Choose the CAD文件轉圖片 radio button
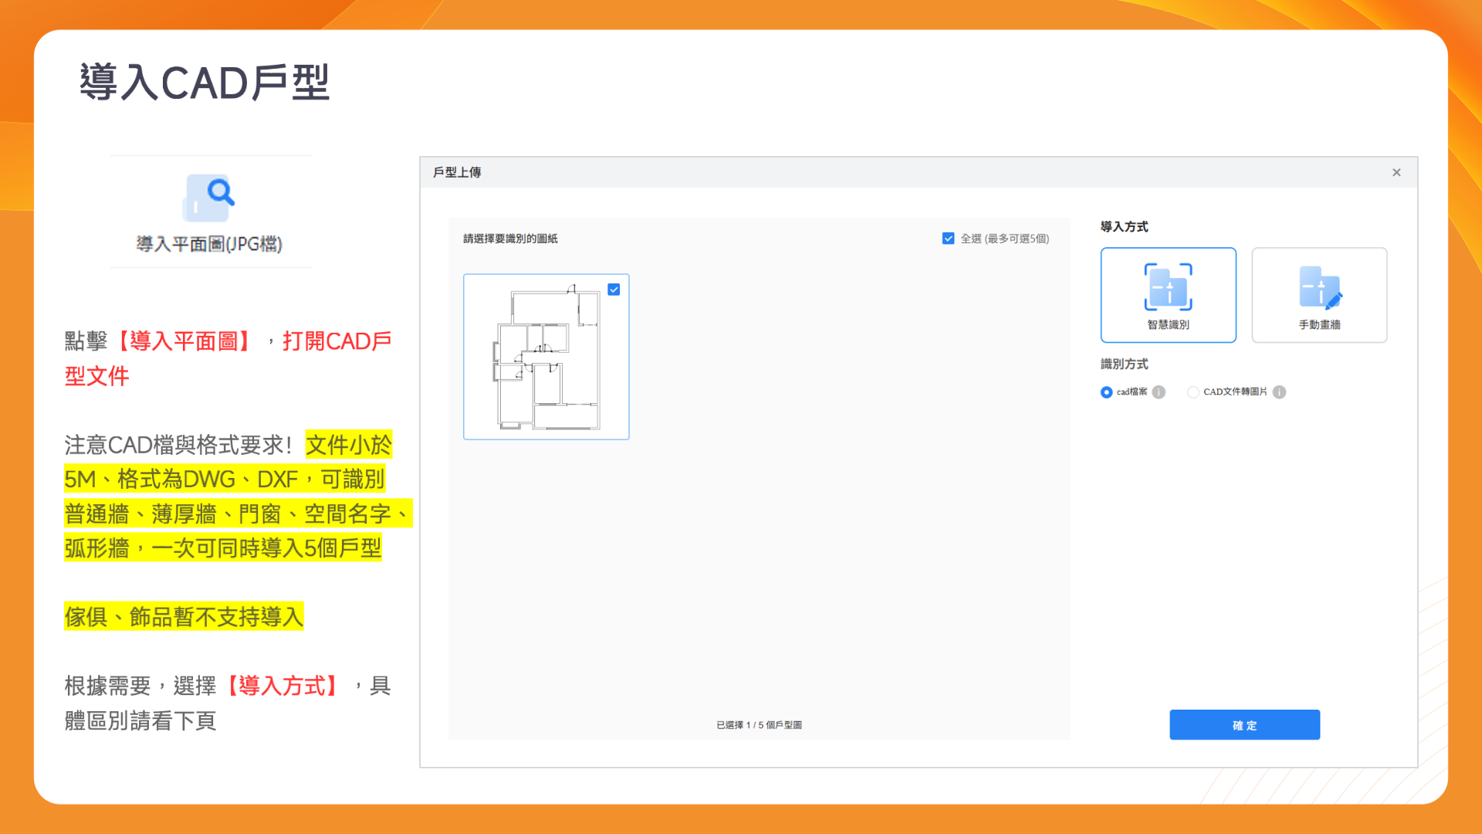This screenshot has height=834, width=1482. point(1193,392)
